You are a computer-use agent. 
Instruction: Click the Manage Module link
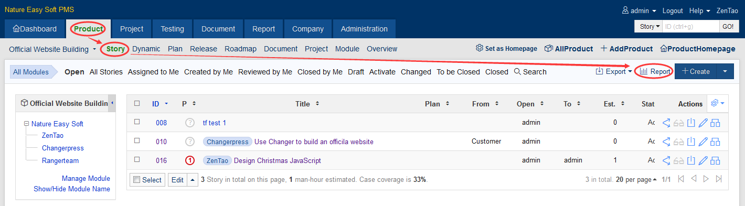[x=86, y=179]
